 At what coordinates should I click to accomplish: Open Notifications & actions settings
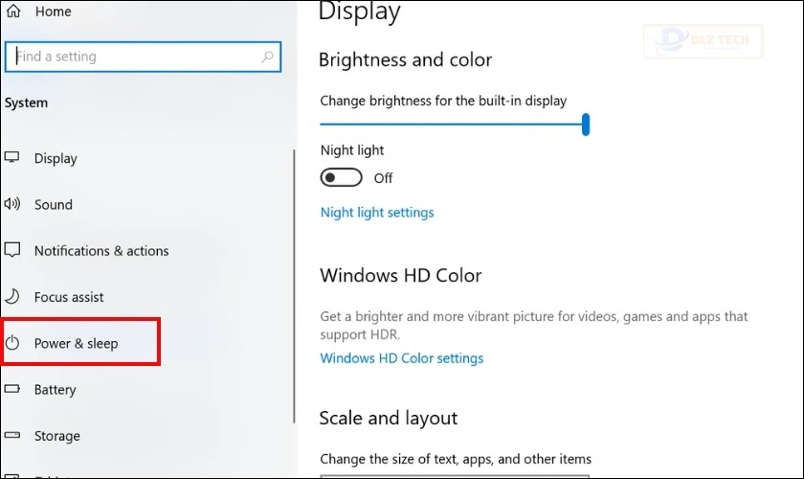coord(101,251)
